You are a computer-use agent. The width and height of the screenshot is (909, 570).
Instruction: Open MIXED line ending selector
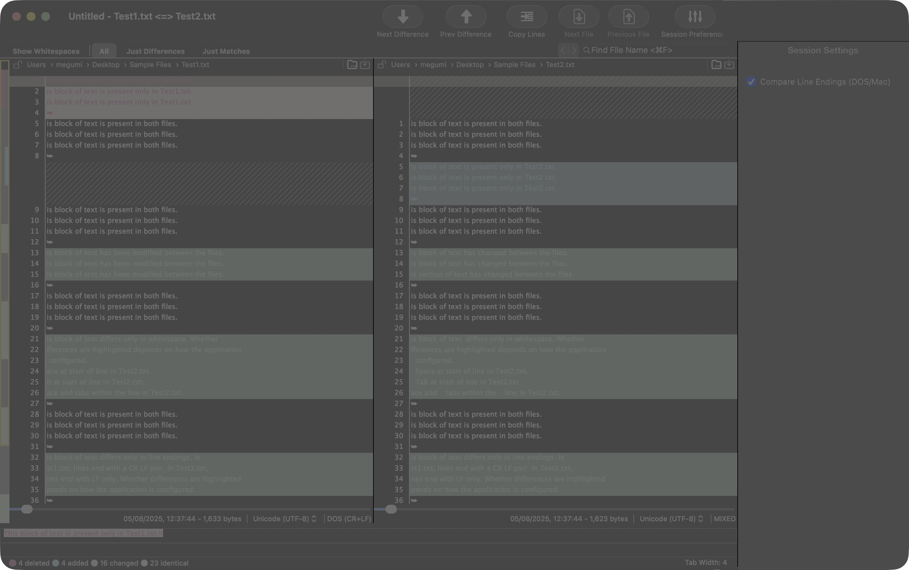tap(724, 519)
